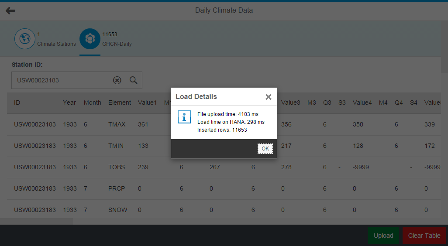Switch to the GHCN-Daily tab
This screenshot has width=448, height=246.
106,39
